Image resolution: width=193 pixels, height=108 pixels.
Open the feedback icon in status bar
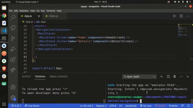(182, 106)
